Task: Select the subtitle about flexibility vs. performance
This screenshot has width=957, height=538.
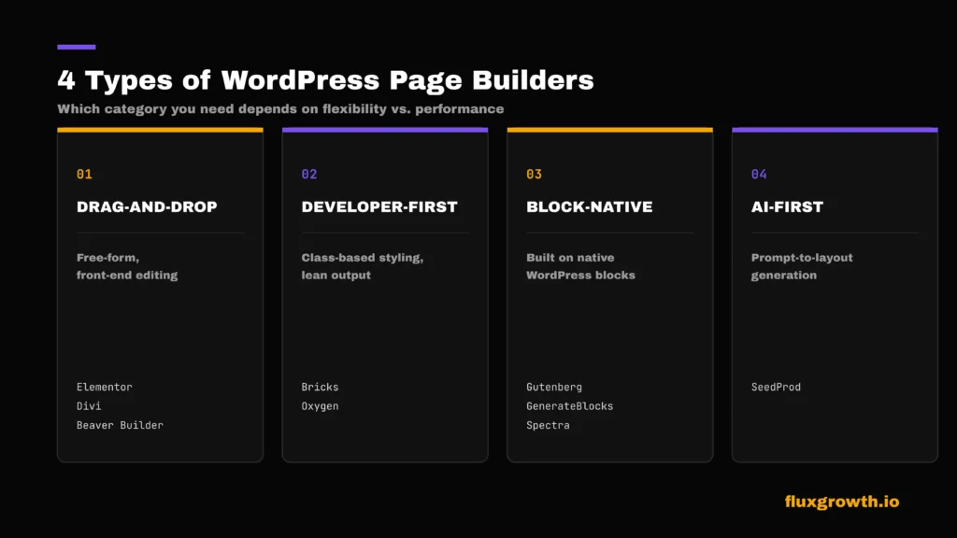Action: [280, 109]
